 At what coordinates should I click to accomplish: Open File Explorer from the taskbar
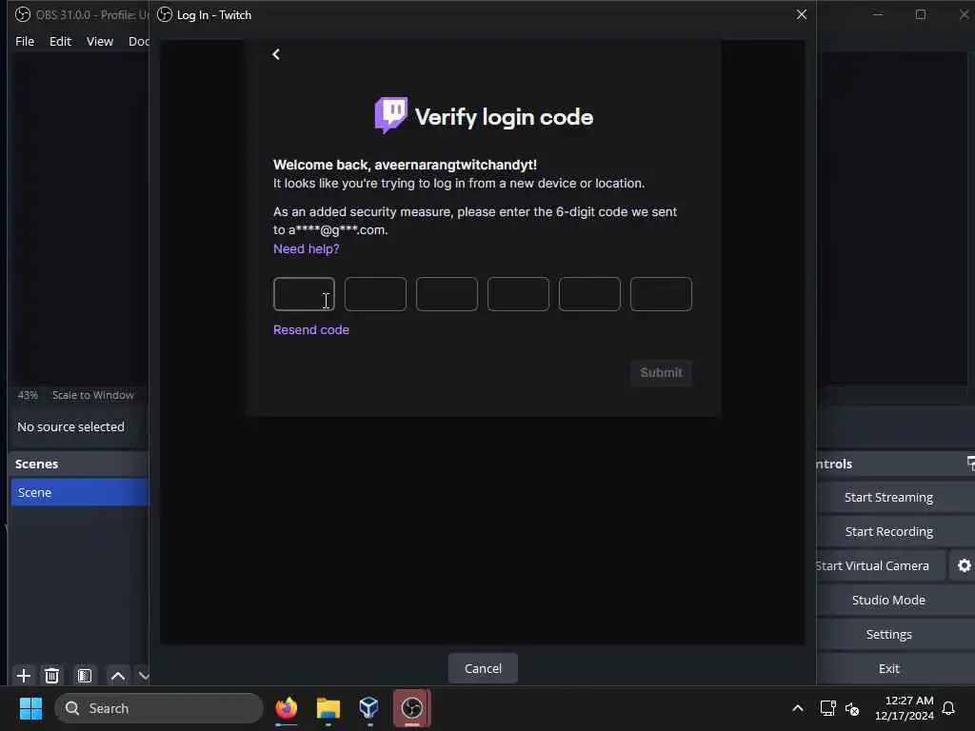[328, 708]
